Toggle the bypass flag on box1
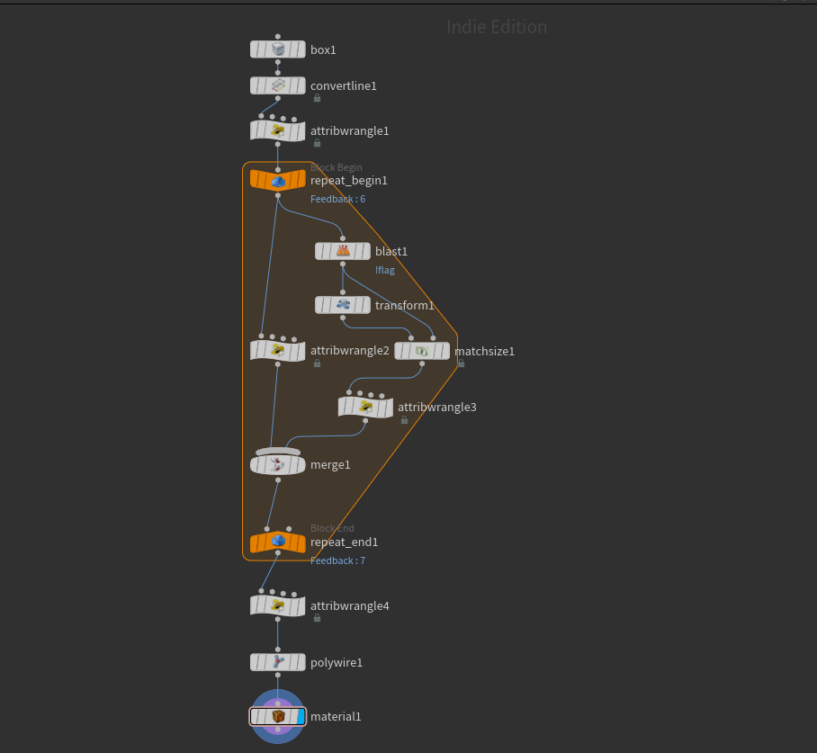The height and width of the screenshot is (753, 817). tap(255, 49)
